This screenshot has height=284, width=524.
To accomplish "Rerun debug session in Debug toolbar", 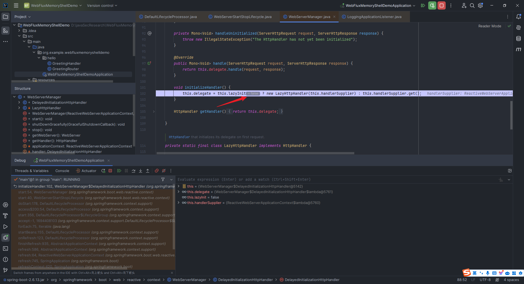I will [x=103, y=171].
